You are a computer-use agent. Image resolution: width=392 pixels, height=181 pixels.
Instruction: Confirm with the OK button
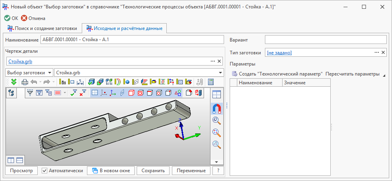pos(11,18)
